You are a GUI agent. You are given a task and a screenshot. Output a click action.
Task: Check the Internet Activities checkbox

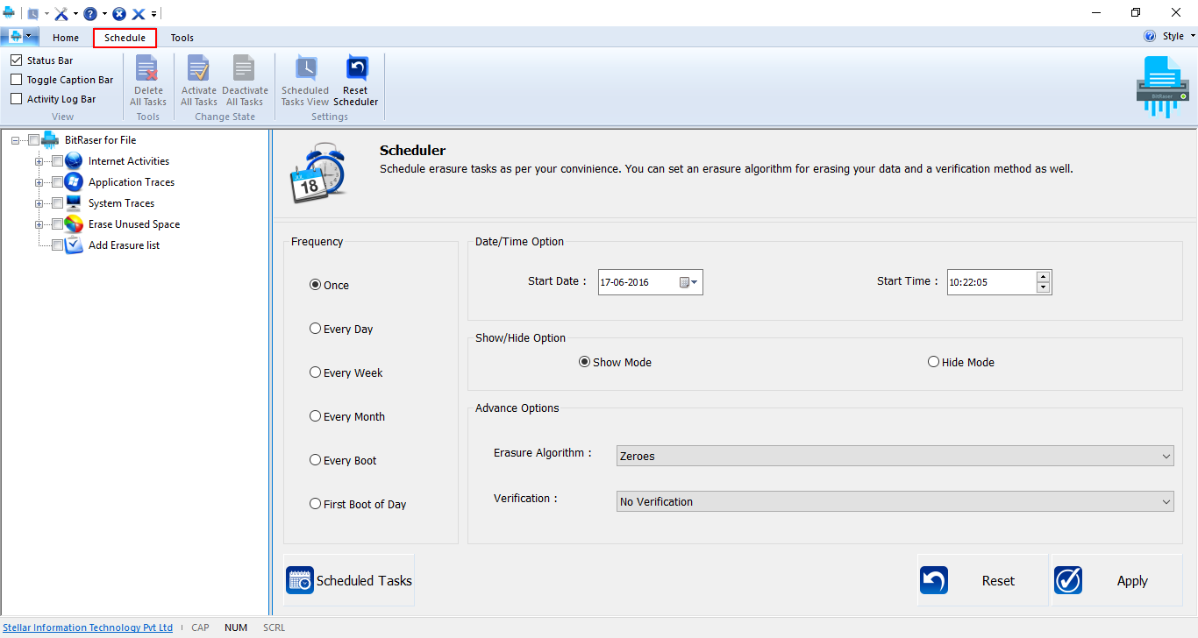pos(57,161)
